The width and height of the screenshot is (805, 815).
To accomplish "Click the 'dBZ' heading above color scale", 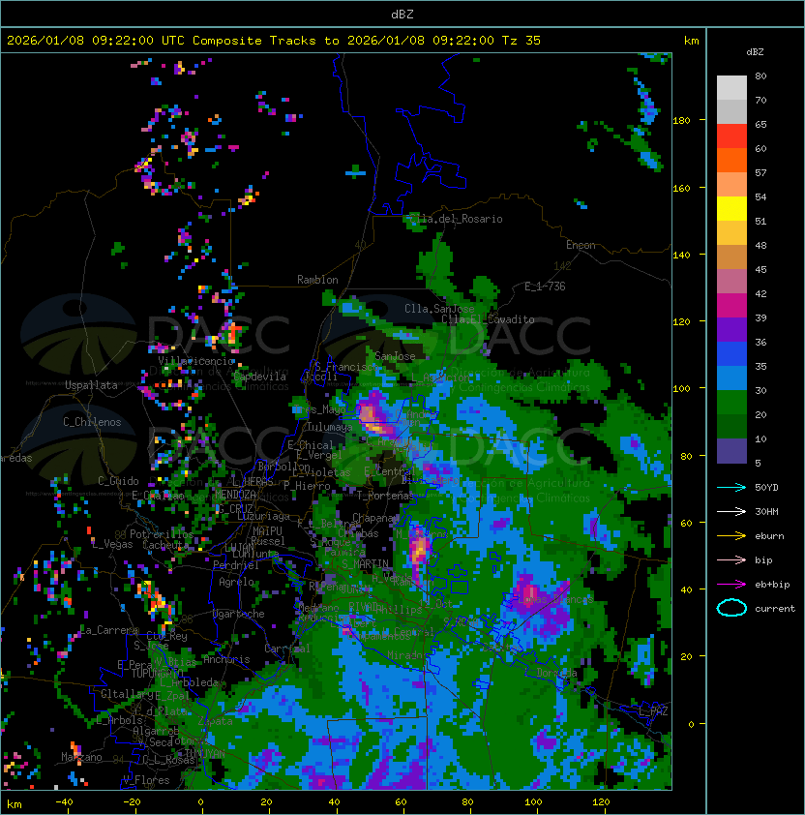I will click(755, 52).
